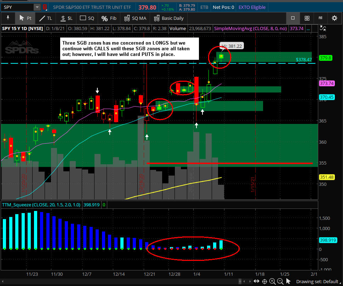Viewport: 343px width, 286px height.
Task: Click the zoom out magnifier icon
Action: (280, 281)
